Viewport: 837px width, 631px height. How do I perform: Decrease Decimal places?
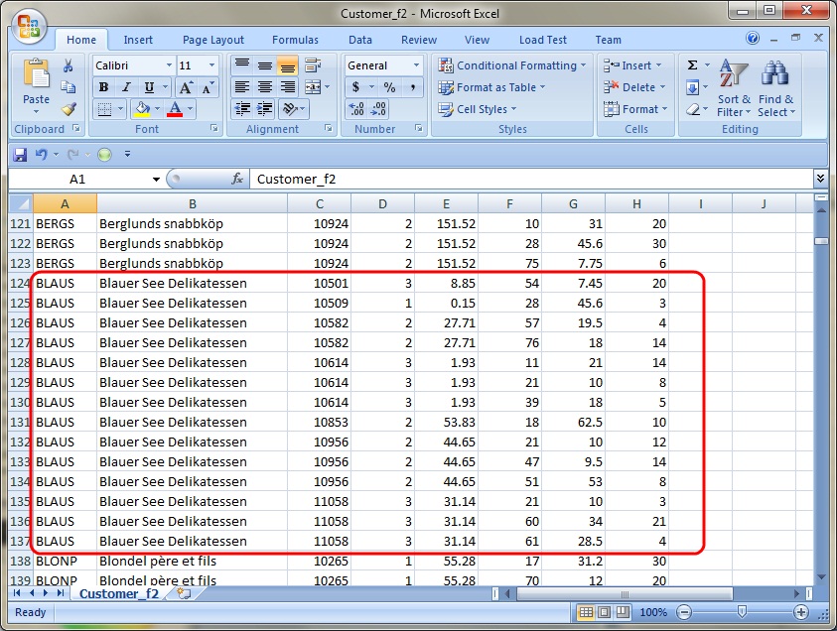(378, 109)
